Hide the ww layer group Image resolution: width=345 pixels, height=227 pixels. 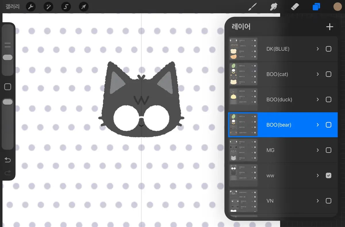pyautogui.click(x=328, y=175)
